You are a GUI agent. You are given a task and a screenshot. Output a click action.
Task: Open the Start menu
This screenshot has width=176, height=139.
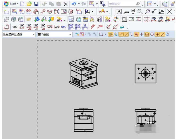11,4
